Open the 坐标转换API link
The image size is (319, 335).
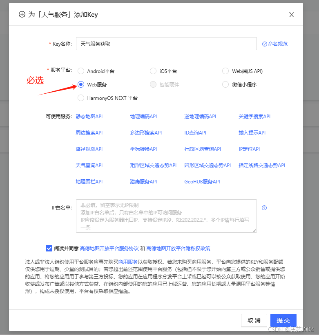[143, 149]
